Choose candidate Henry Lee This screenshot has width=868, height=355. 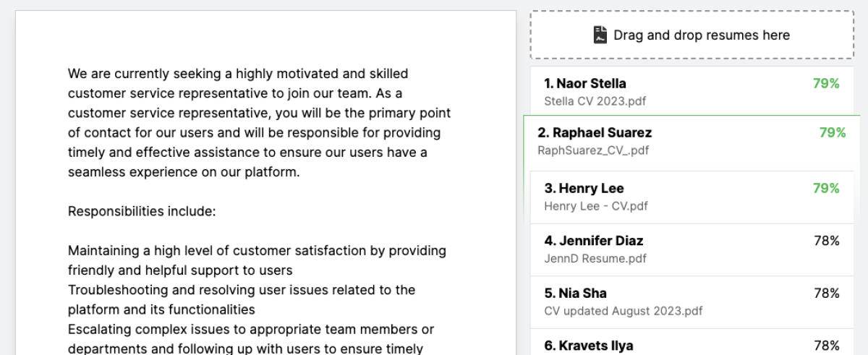[584, 189]
